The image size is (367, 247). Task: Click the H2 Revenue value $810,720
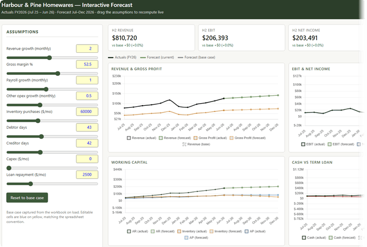(124, 38)
